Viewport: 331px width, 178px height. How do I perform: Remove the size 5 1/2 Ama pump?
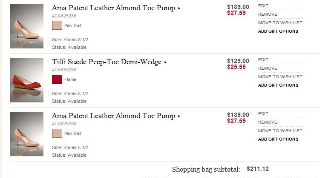(x=268, y=122)
